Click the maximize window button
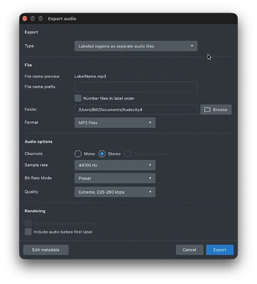The height and width of the screenshot is (284, 257). coord(40,19)
